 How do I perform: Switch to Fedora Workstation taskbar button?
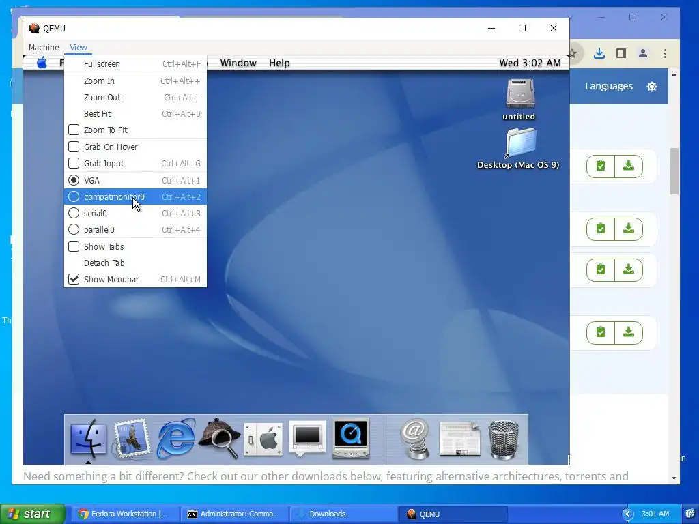(x=126, y=514)
